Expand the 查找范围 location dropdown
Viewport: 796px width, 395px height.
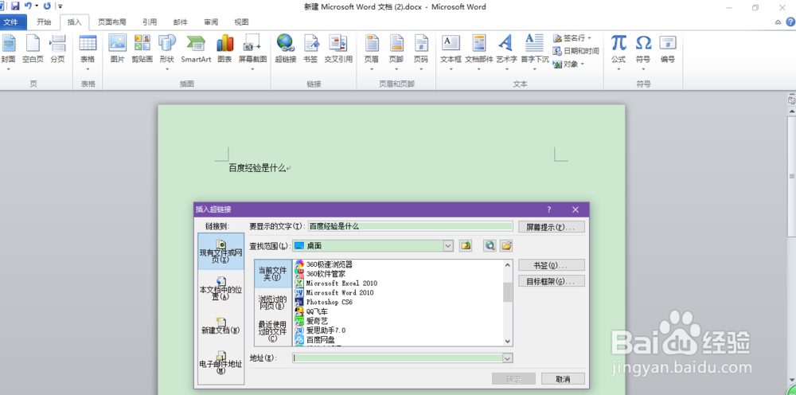448,246
